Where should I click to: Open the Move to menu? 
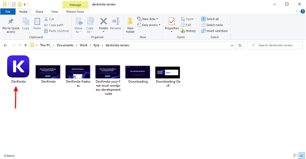click(x=78, y=25)
